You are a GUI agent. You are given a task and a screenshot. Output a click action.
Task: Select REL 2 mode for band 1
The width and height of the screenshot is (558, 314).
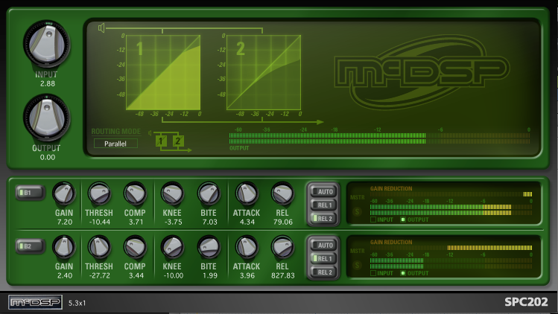323,219
